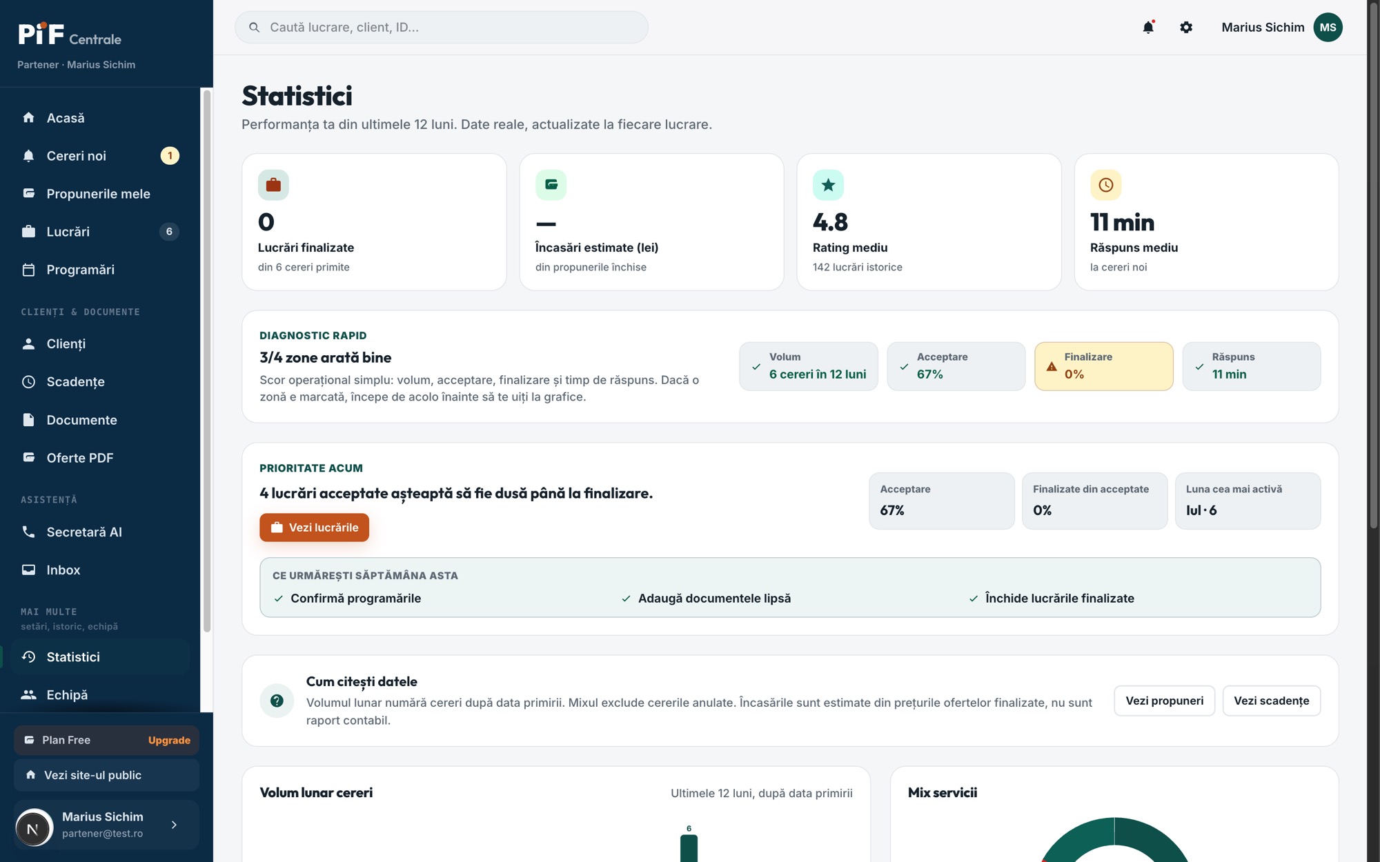Image resolution: width=1380 pixels, height=862 pixels.
Task: Open Programări page
Action: (100, 270)
